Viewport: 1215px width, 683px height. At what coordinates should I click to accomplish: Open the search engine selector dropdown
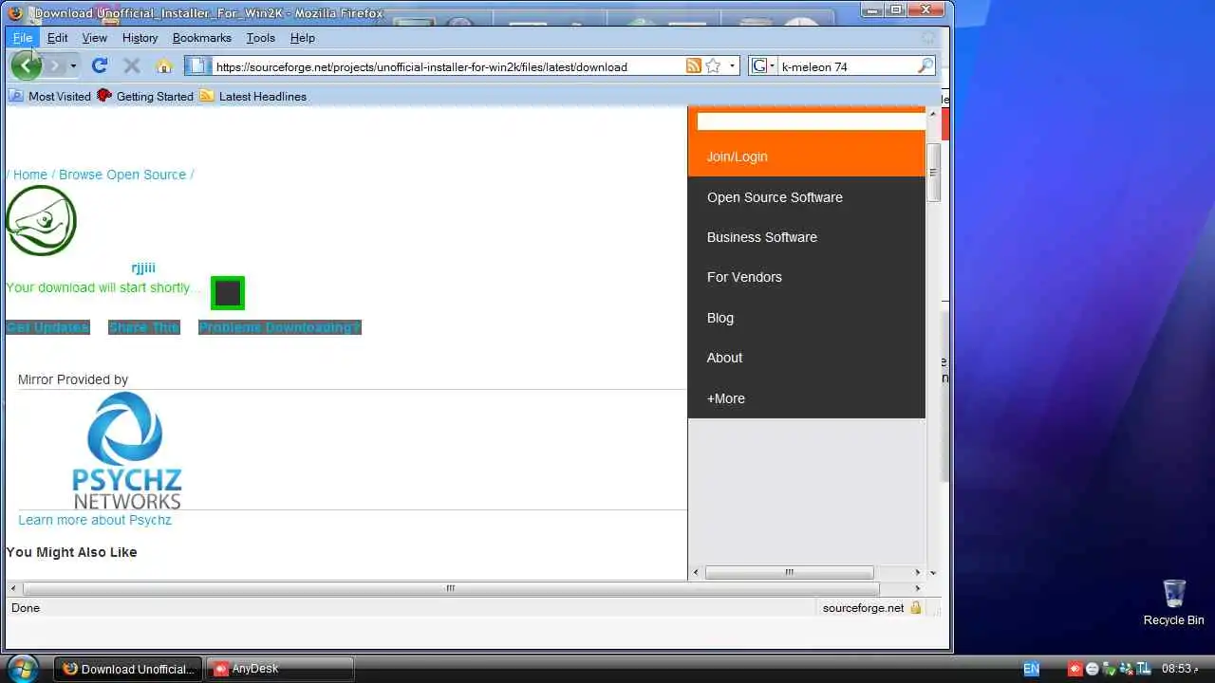click(x=763, y=66)
